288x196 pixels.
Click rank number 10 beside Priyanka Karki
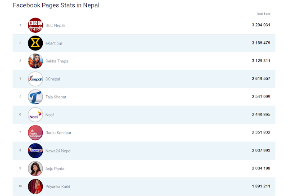(20, 186)
